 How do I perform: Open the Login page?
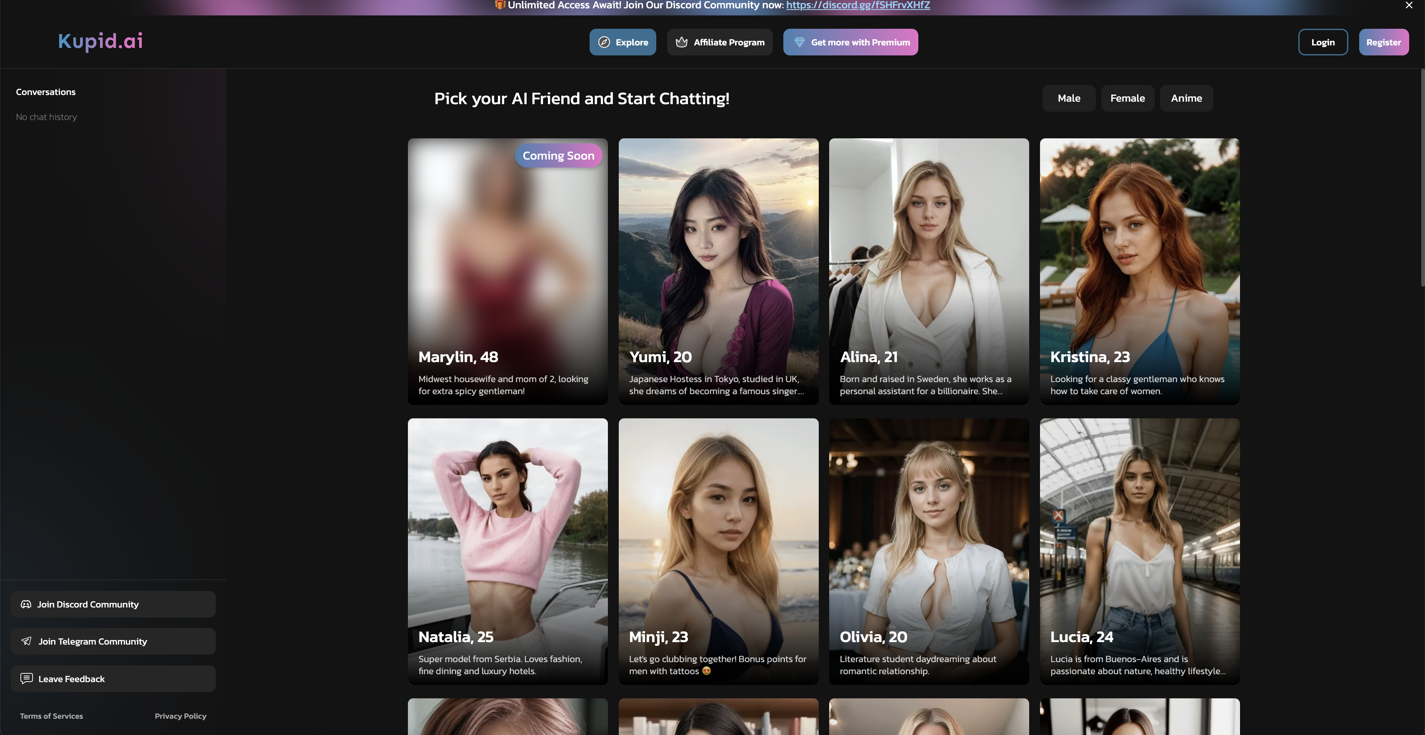1322,42
